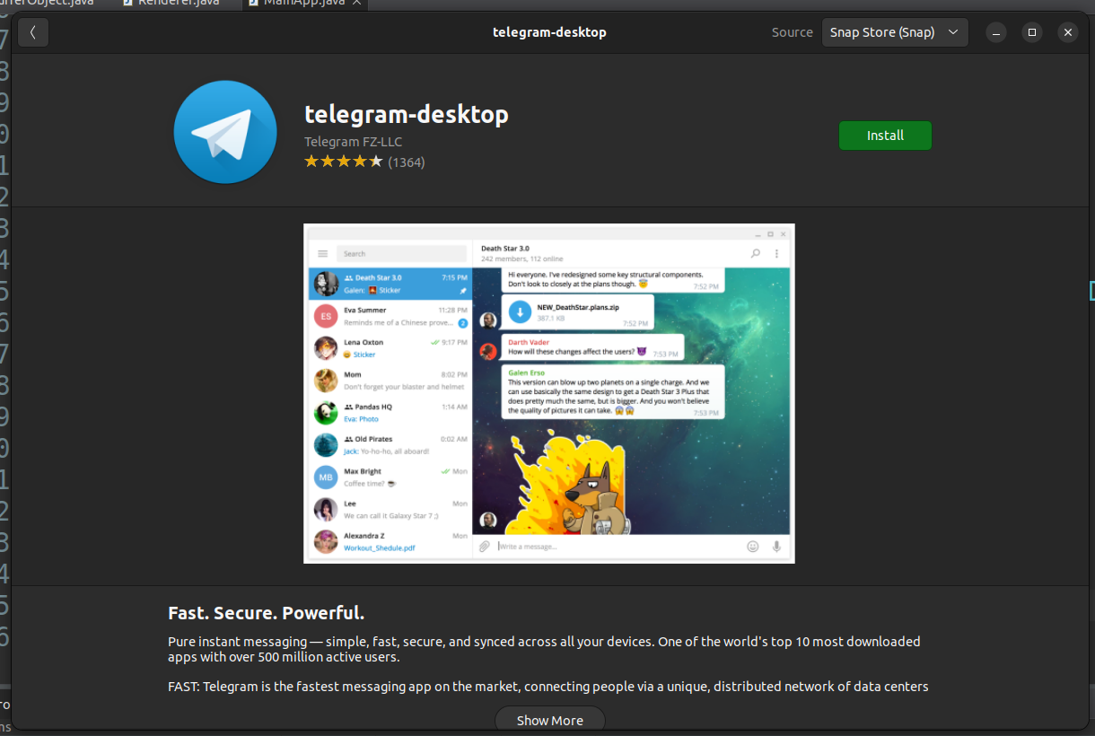The height and width of the screenshot is (736, 1095).
Task: Click the microphone icon in the preview screenshot
Action: point(776,545)
